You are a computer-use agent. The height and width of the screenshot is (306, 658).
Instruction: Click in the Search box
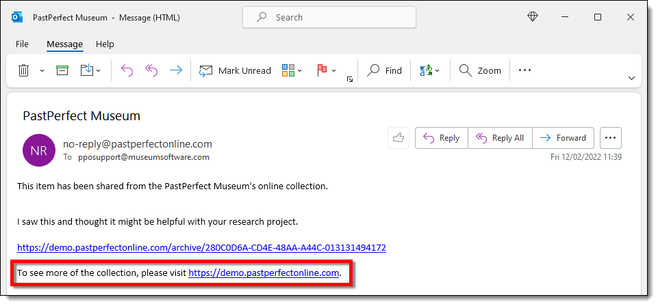[329, 17]
